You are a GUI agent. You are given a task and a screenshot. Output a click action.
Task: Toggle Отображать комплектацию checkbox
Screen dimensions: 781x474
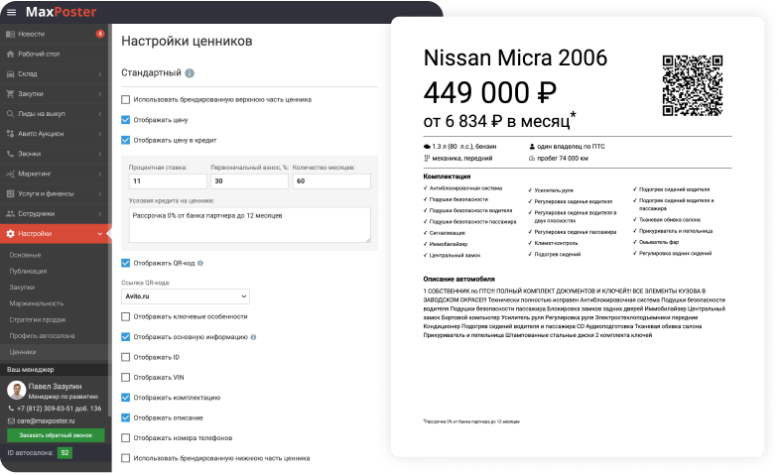click(125, 398)
